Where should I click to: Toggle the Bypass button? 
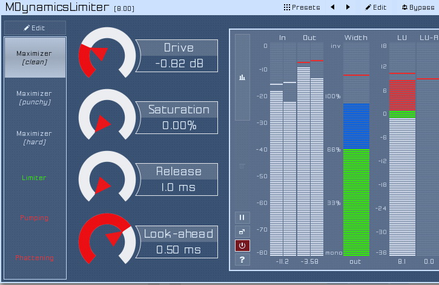tap(418, 7)
